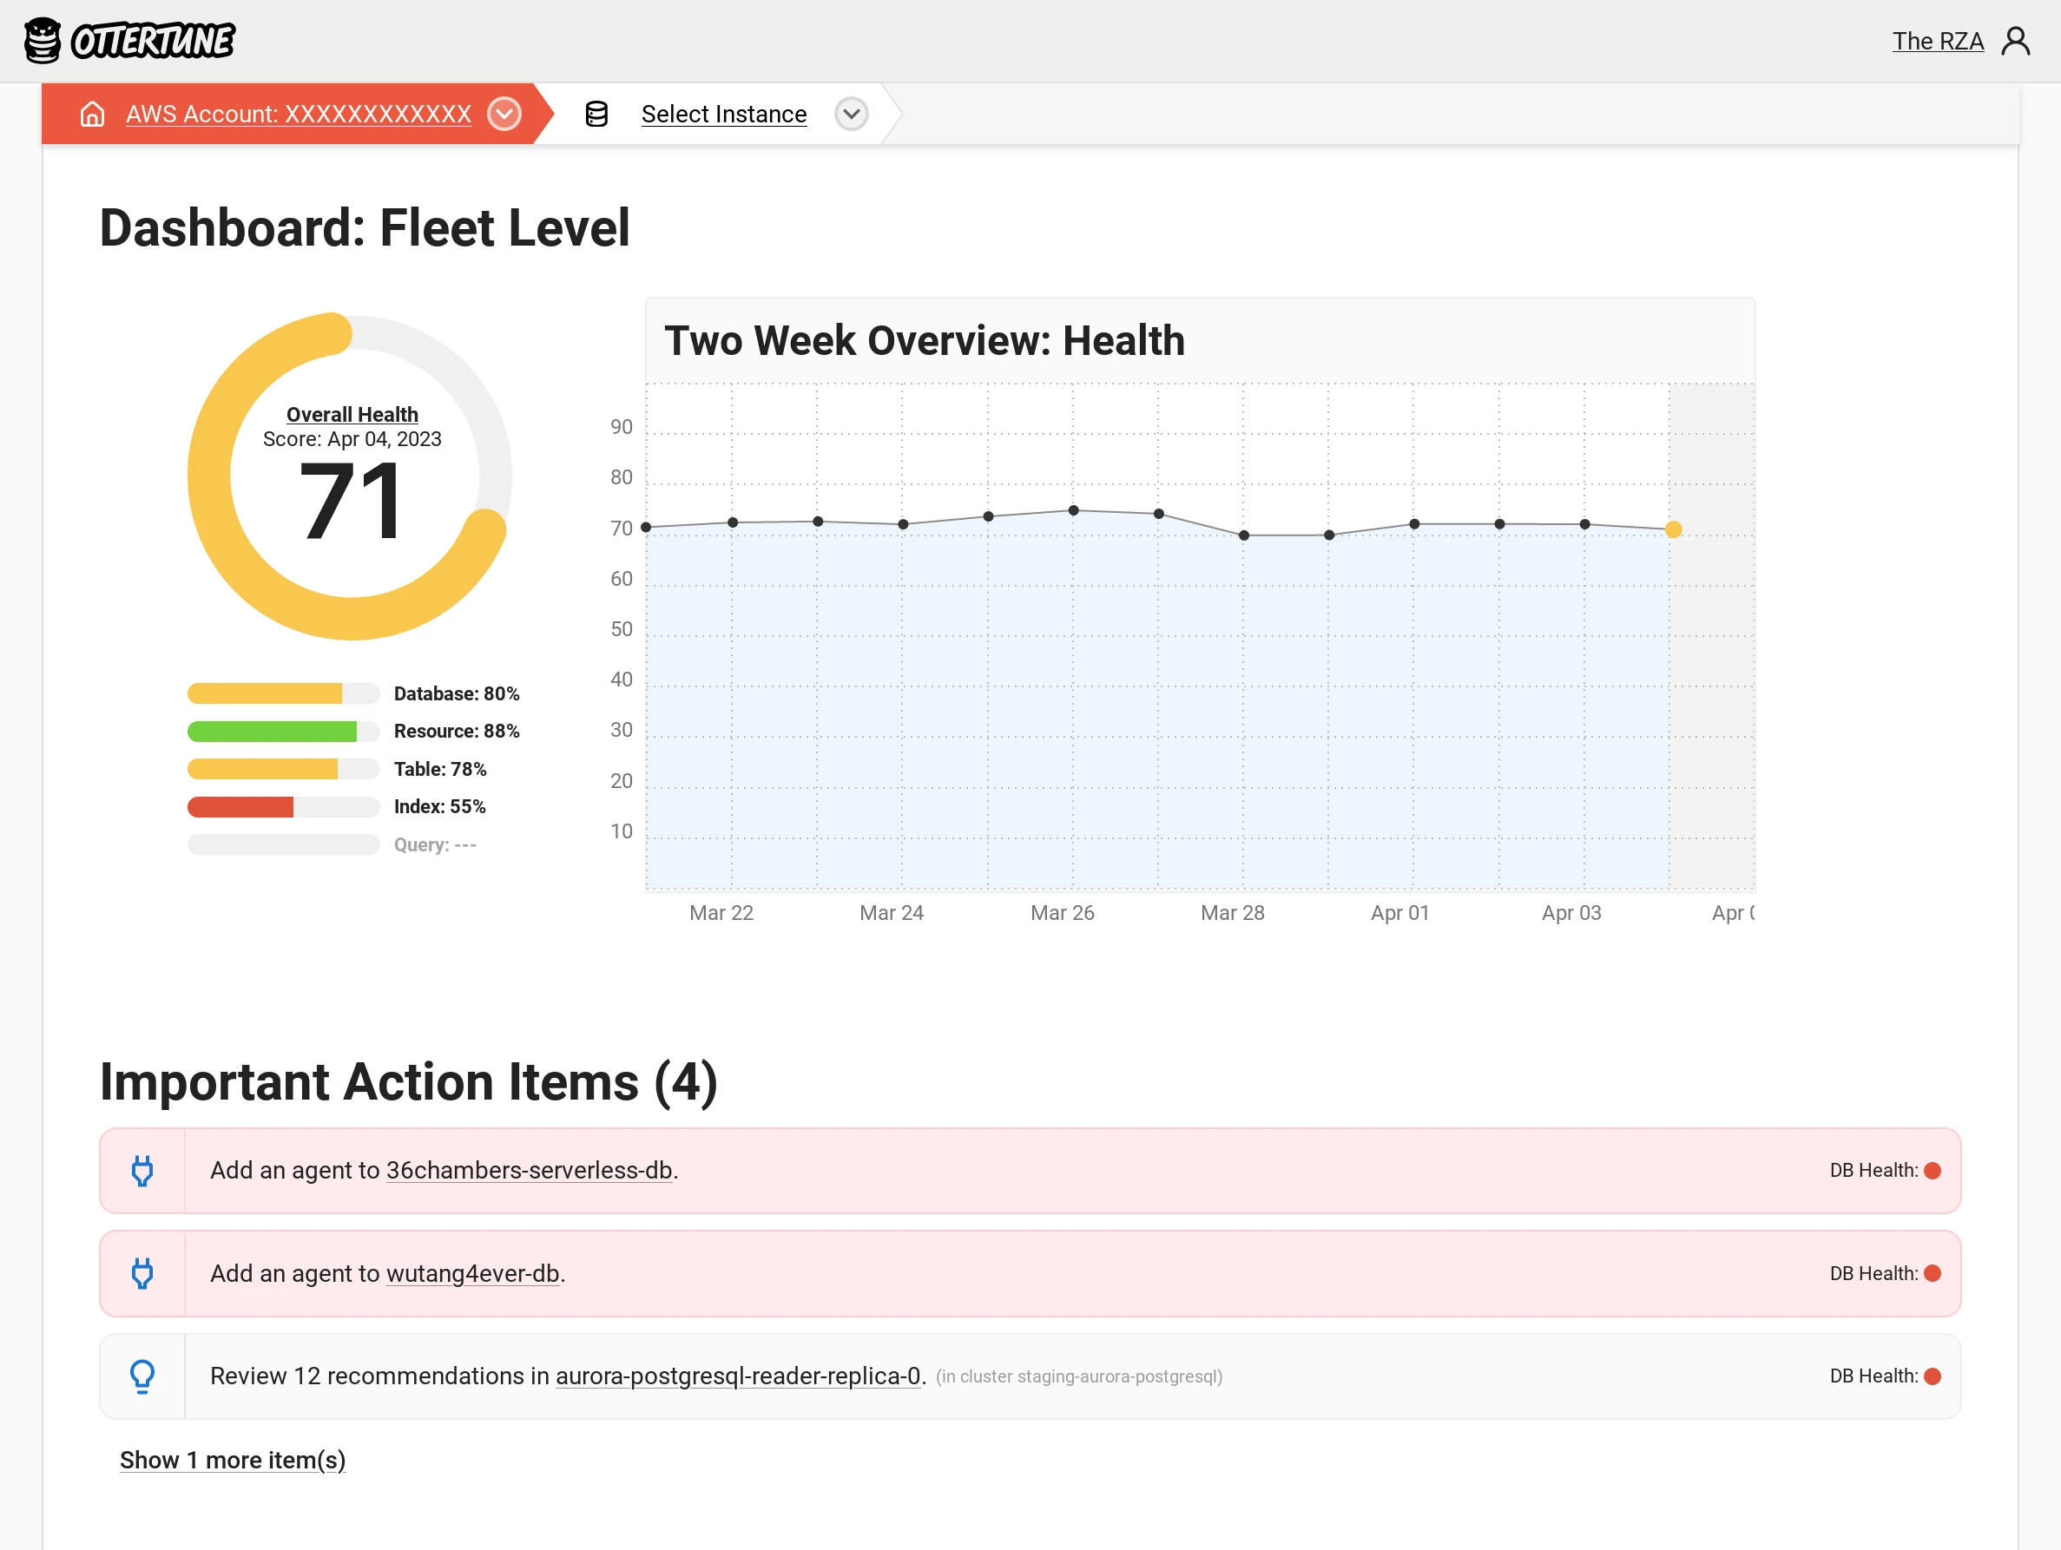Click Select Instance breadcrumb label
Viewport: 2061px width, 1550px height.
[723, 114]
